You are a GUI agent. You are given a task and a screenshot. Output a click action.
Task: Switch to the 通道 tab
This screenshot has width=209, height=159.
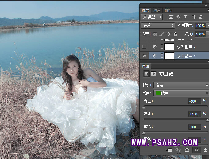point(157,10)
